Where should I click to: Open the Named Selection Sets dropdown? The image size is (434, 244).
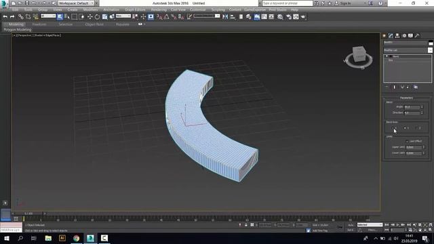click(x=207, y=16)
